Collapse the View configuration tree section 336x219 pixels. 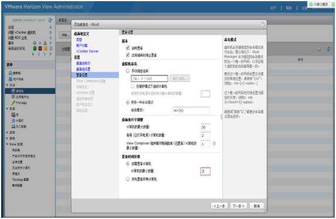click(x=7, y=144)
